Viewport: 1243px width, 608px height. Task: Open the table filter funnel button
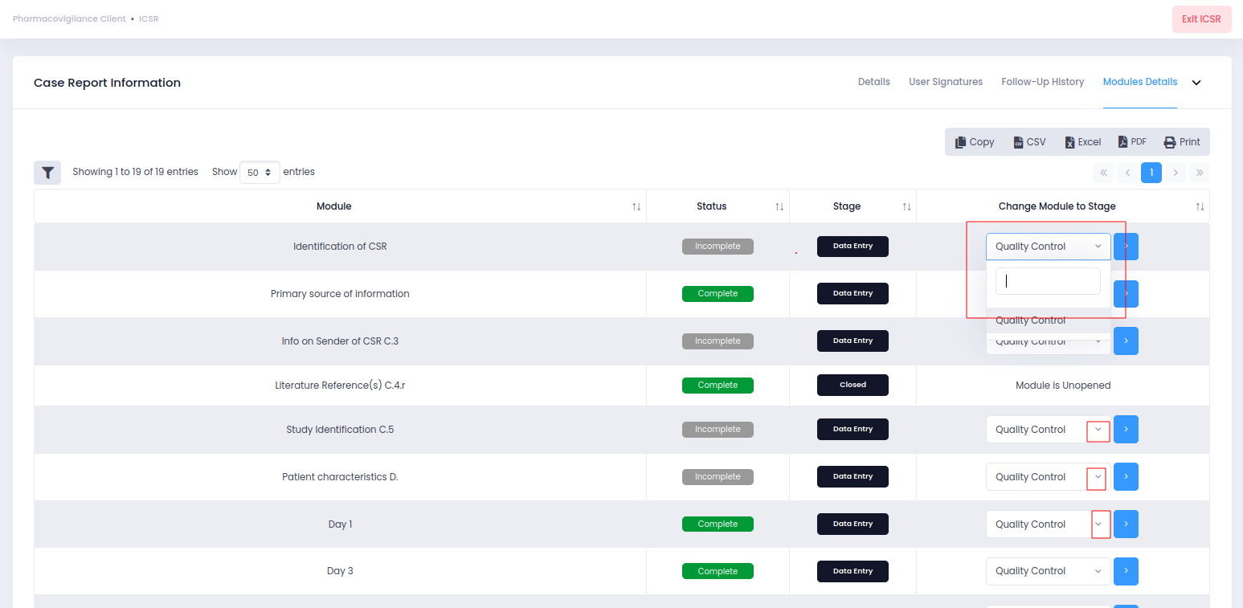click(x=47, y=173)
